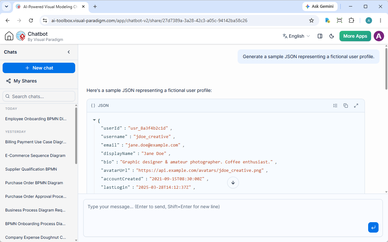The image size is (388, 242).
Task: Click the braces JSON label icon
Action: pos(93,106)
